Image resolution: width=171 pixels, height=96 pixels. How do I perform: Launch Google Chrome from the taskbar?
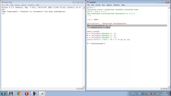pyautogui.click(x=19, y=94)
